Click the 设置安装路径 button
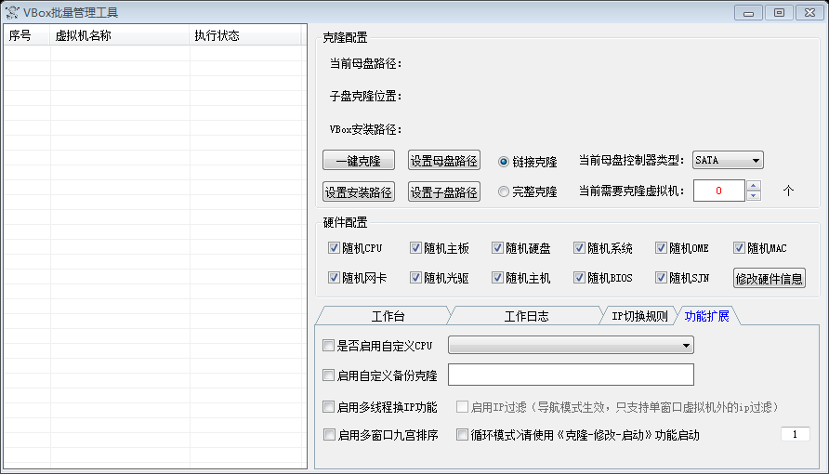 coord(359,191)
